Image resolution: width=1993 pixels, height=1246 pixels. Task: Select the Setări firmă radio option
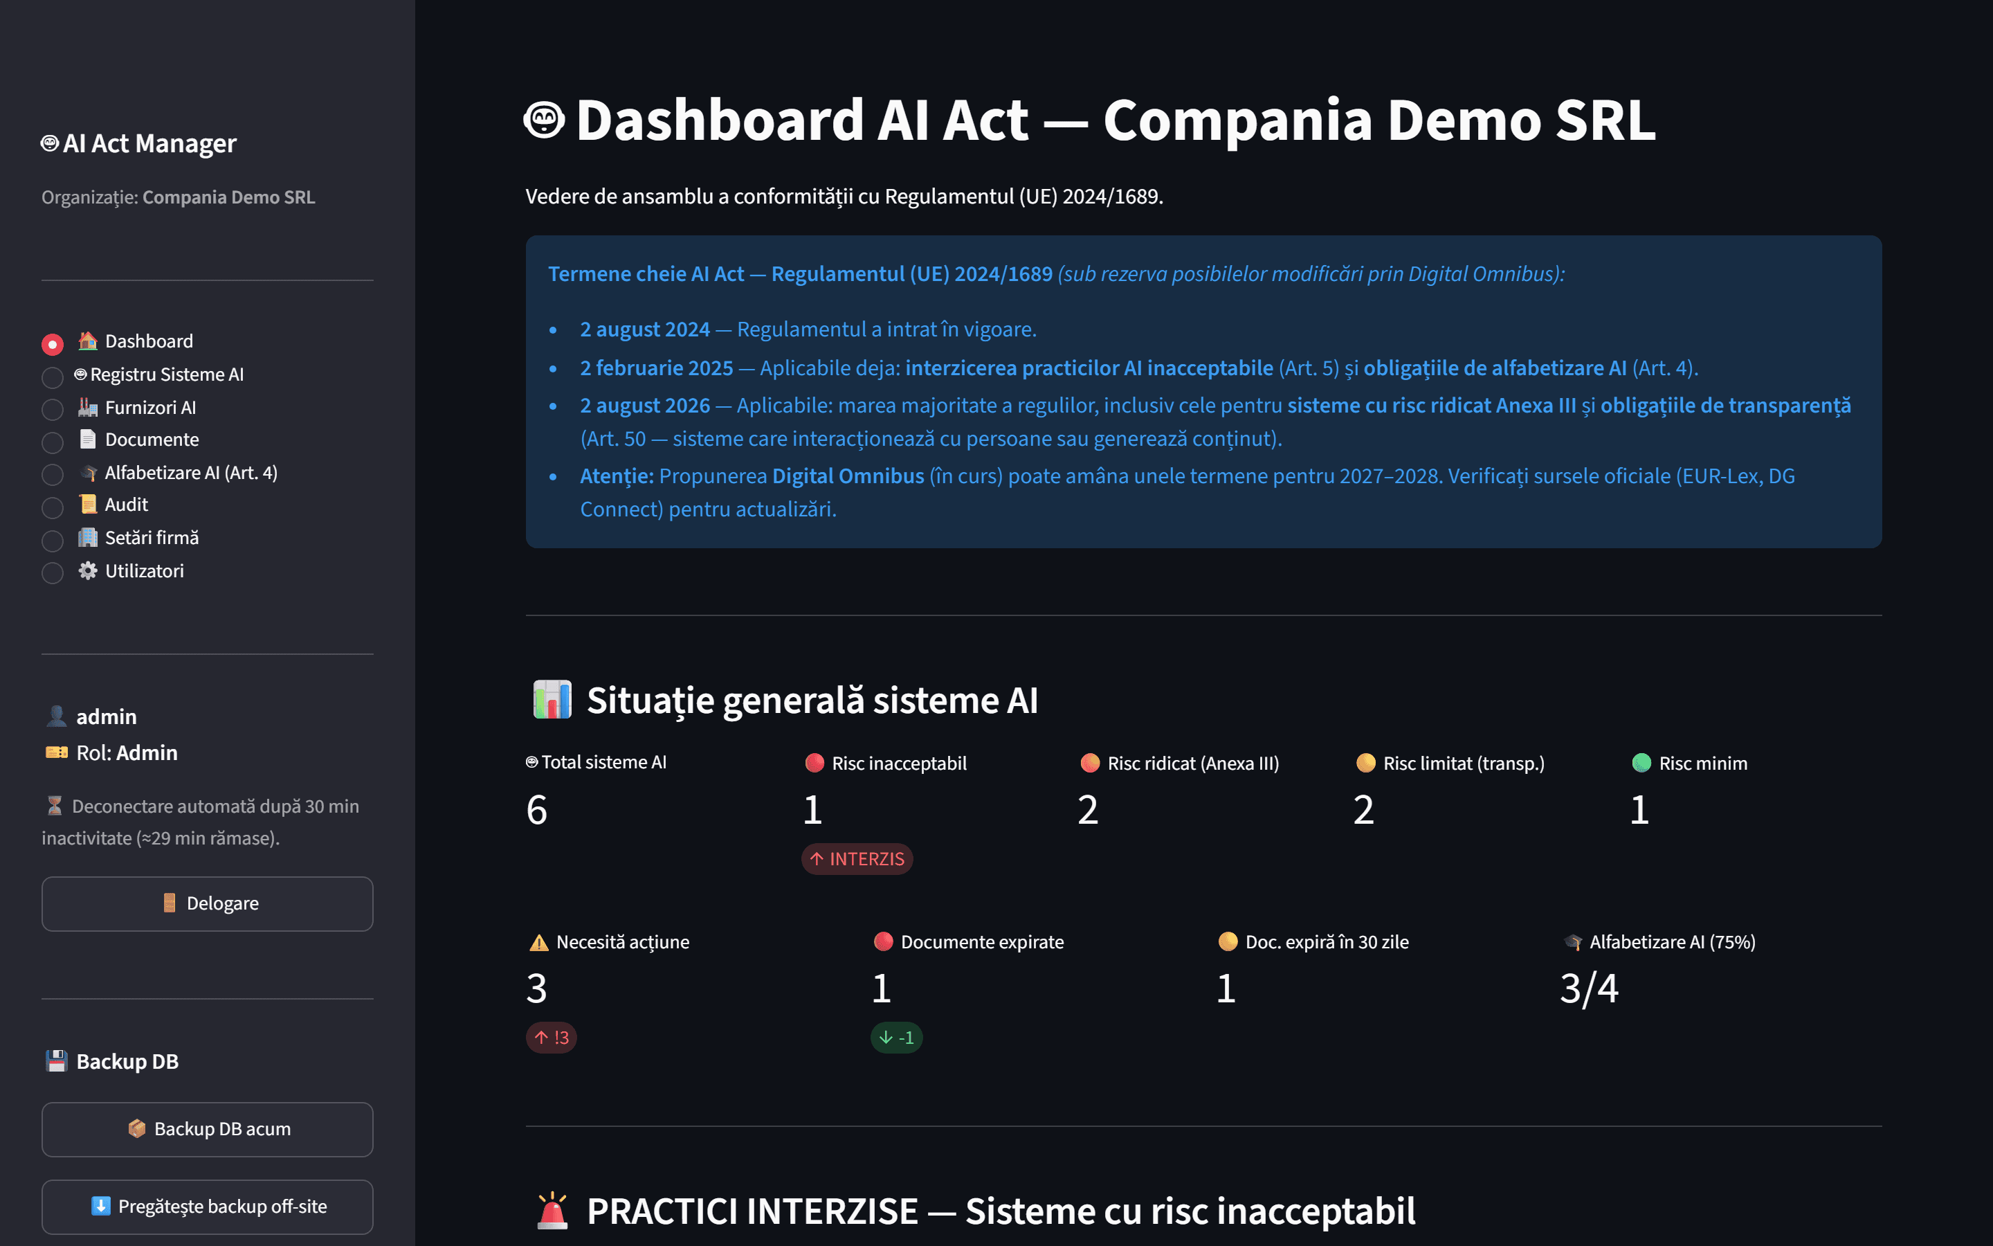tap(53, 540)
